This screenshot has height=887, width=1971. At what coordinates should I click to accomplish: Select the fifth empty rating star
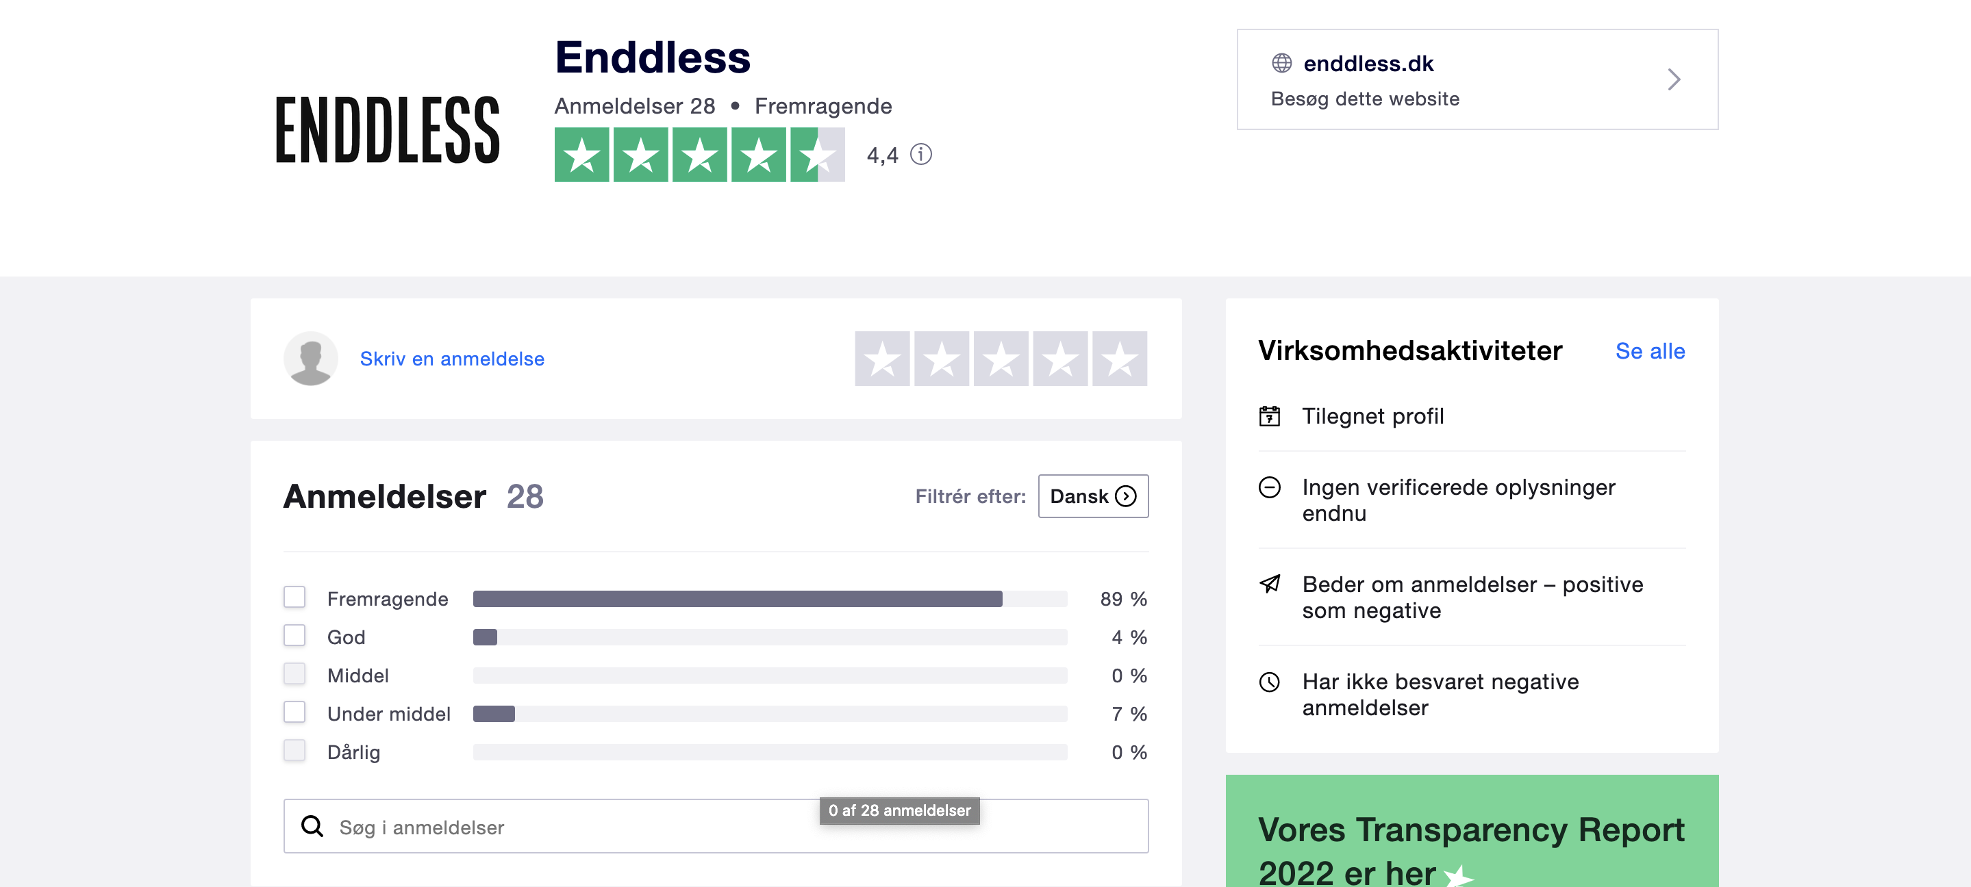[x=1120, y=359]
